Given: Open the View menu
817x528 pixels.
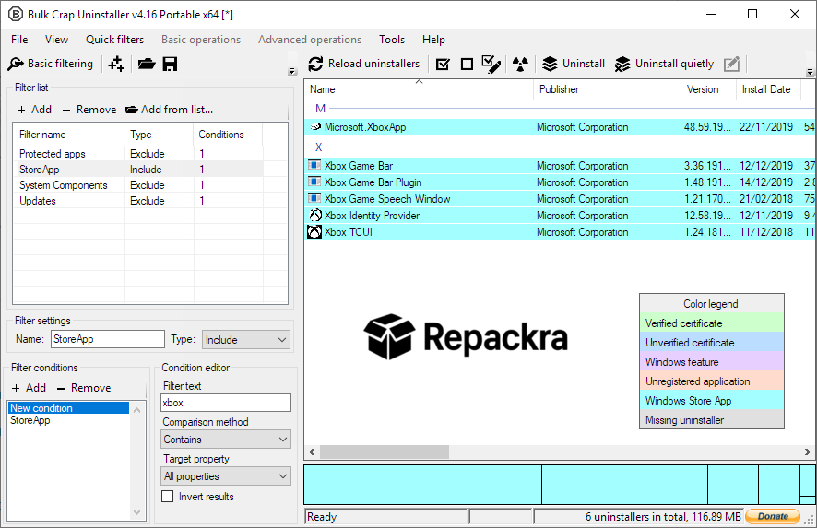Looking at the screenshot, I should click(56, 40).
